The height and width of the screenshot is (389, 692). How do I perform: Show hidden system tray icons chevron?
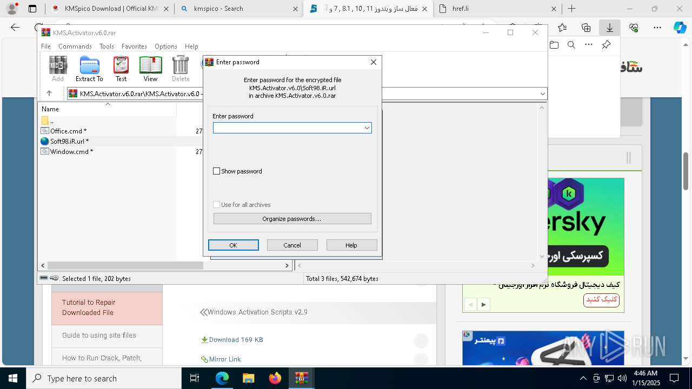coord(583,378)
